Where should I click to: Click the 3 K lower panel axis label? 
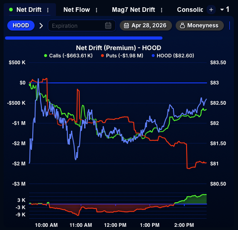click(21, 200)
